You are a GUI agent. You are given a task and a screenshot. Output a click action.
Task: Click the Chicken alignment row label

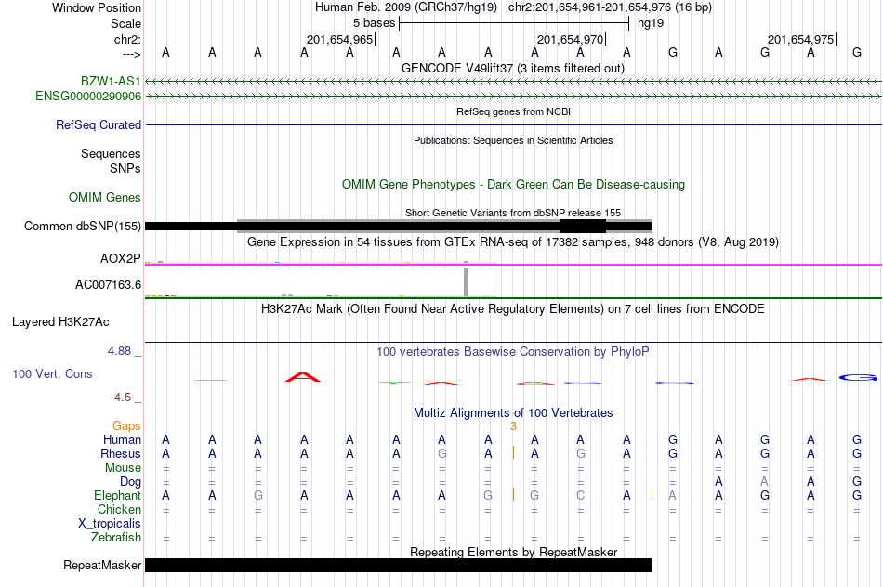coord(119,509)
